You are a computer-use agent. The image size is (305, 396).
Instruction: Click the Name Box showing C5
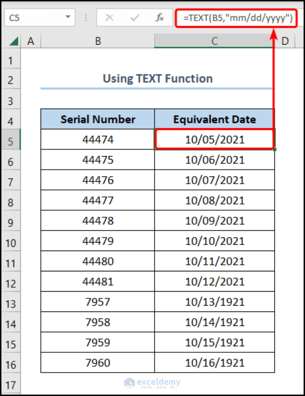pyautogui.click(x=32, y=18)
